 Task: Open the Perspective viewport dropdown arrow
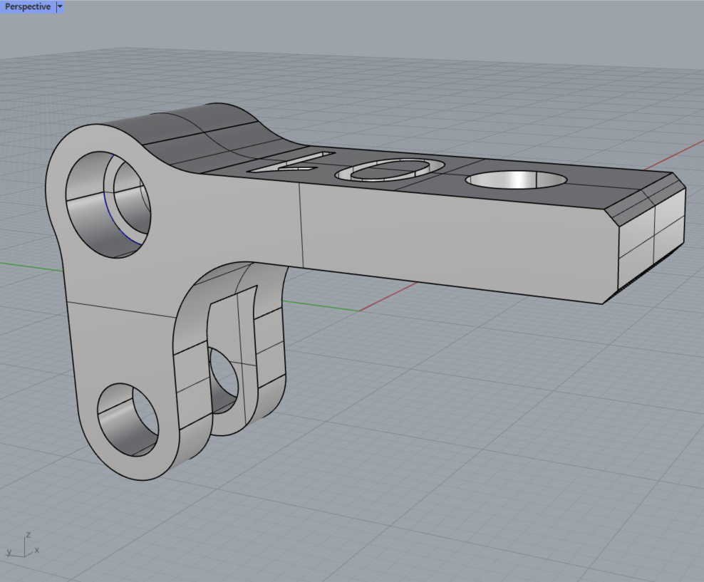[60, 6]
